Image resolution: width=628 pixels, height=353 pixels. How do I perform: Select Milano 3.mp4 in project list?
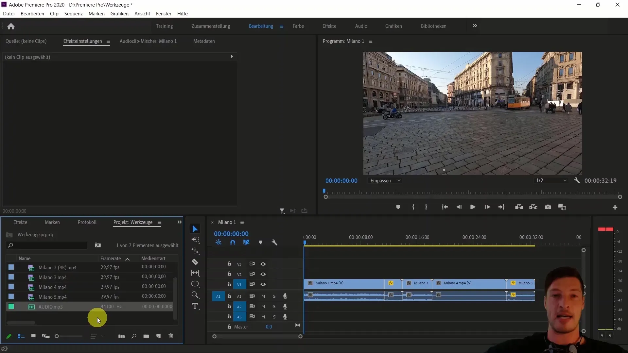pyautogui.click(x=52, y=277)
